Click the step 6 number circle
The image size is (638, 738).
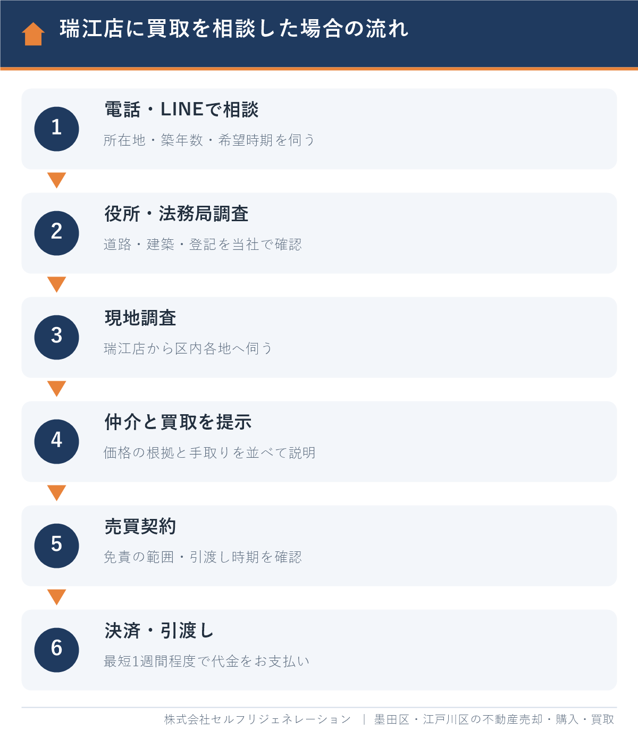pyautogui.click(x=56, y=650)
